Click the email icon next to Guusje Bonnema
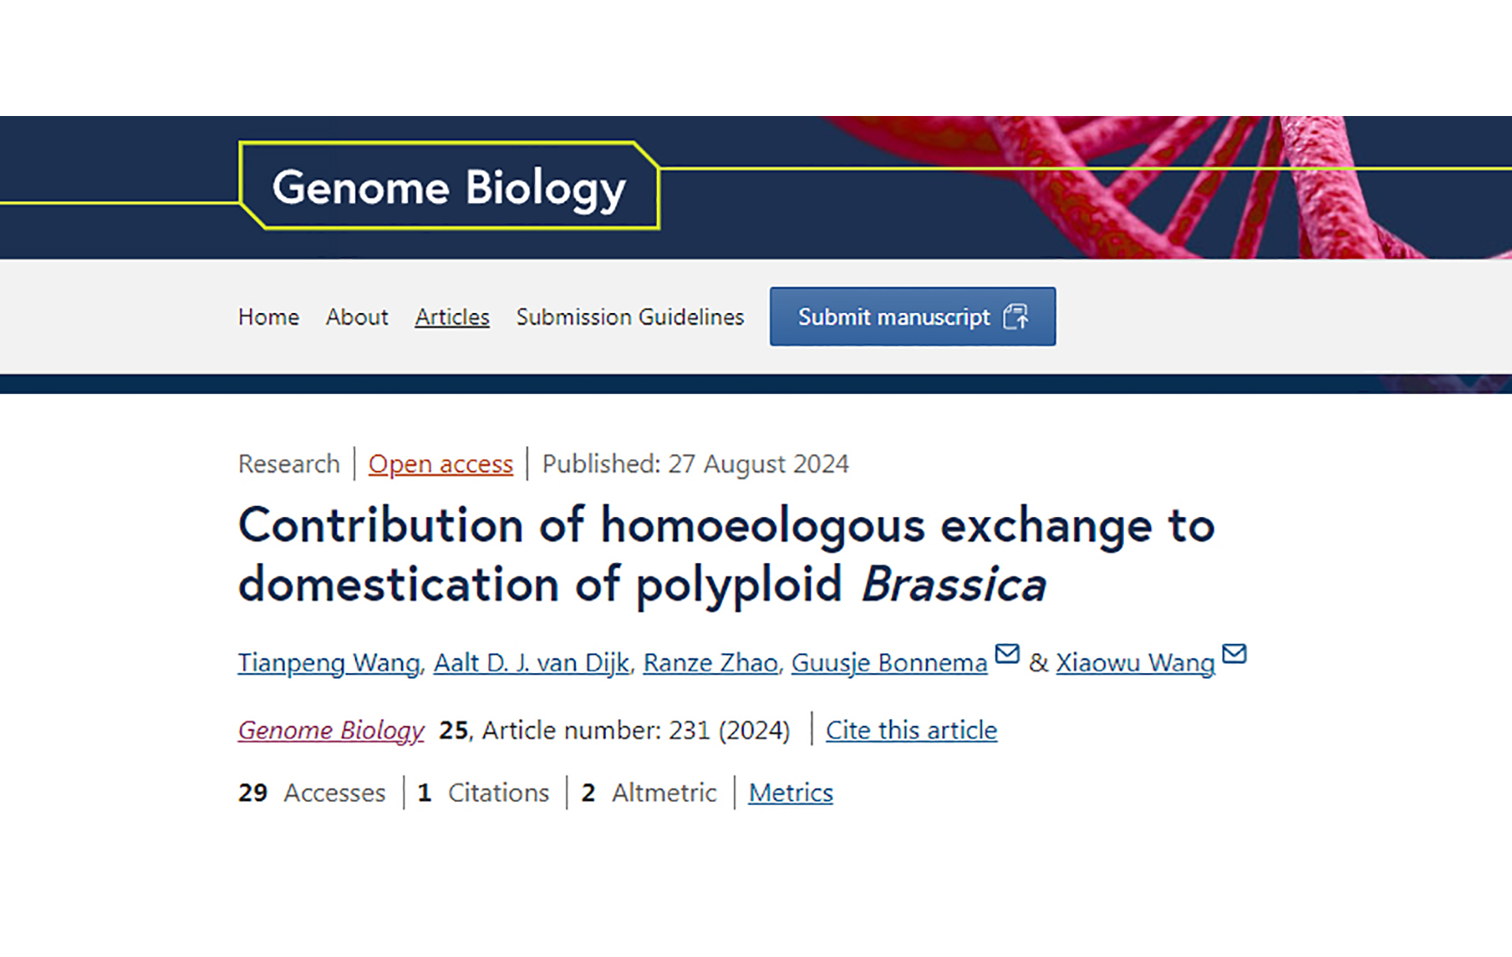 pyautogui.click(x=1008, y=654)
